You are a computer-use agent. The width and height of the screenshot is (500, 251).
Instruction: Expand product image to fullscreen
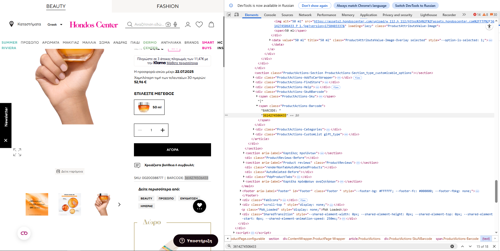coord(17,152)
